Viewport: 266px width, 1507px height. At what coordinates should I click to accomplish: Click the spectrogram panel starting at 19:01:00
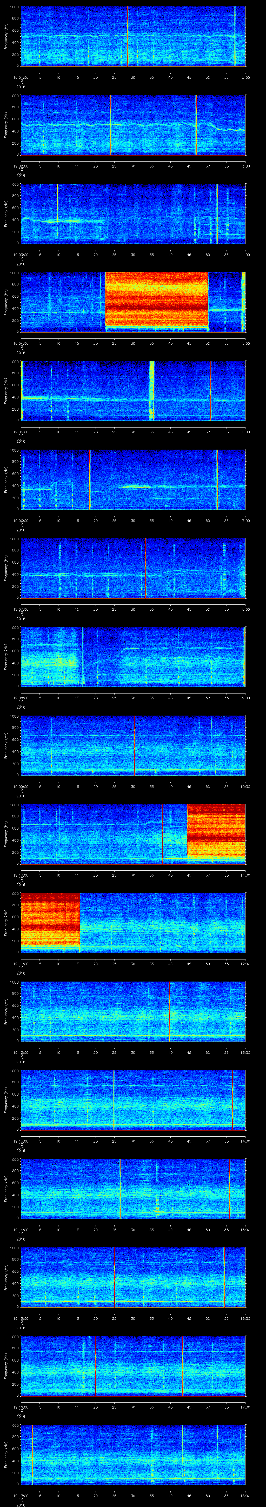coord(133,36)
